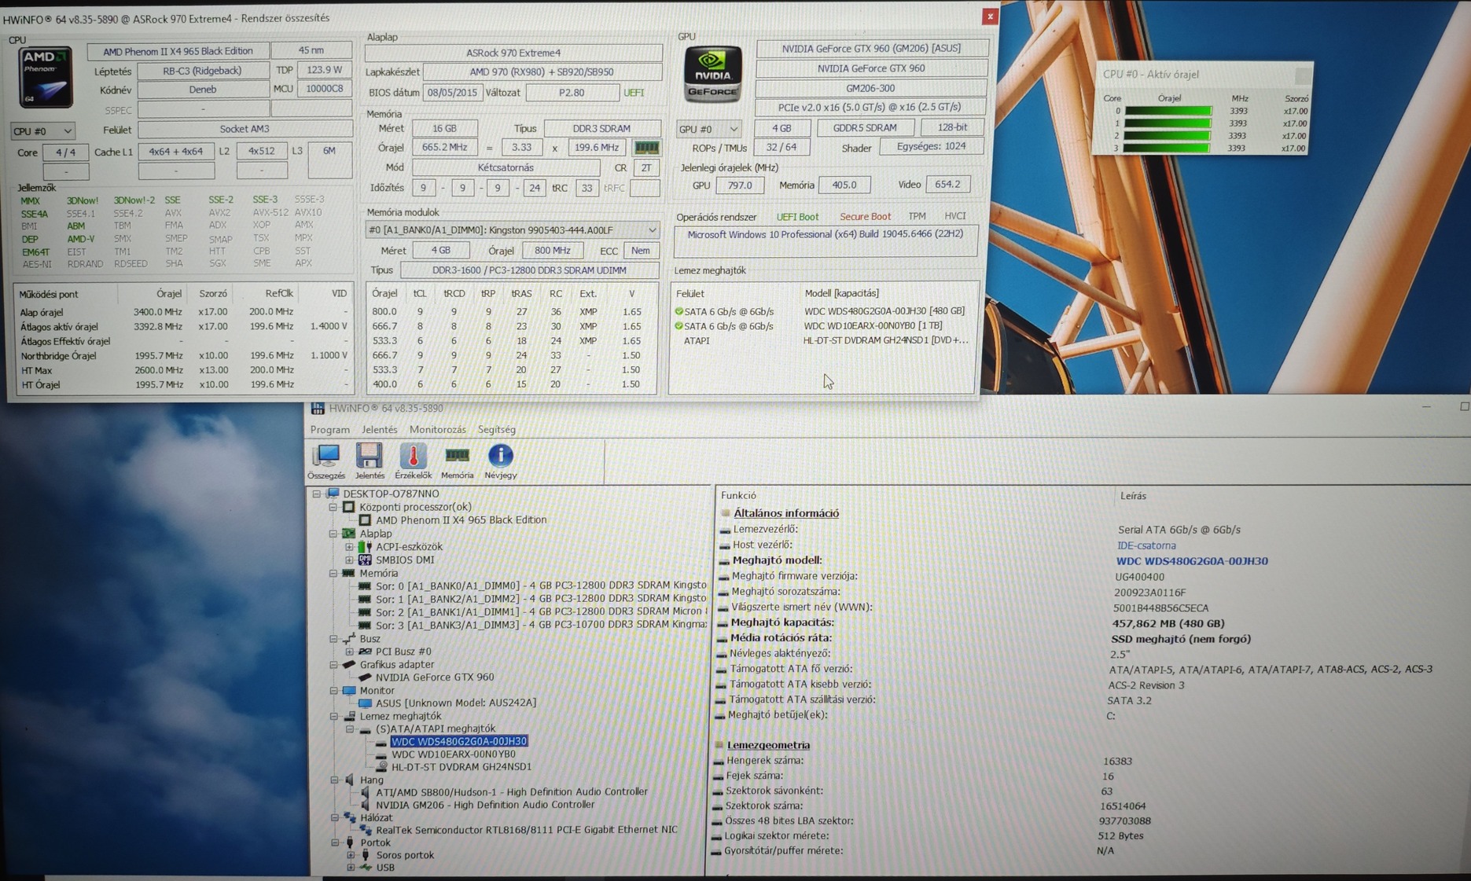Click the HL-DT-ST DVDRAM optical drive icon
This screenshot has height=881, width=1471.
coord(381,766)
